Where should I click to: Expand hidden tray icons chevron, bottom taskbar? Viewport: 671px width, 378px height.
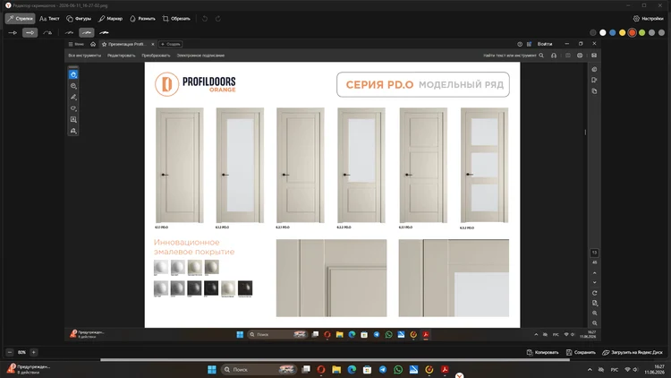[590, 369]
